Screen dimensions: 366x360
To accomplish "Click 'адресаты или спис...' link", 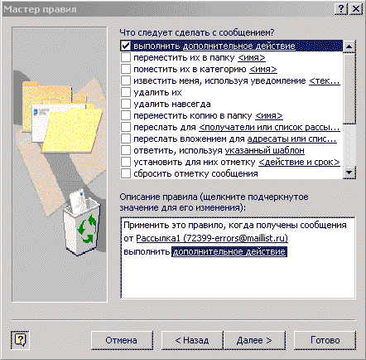I will tap(291, 139).
